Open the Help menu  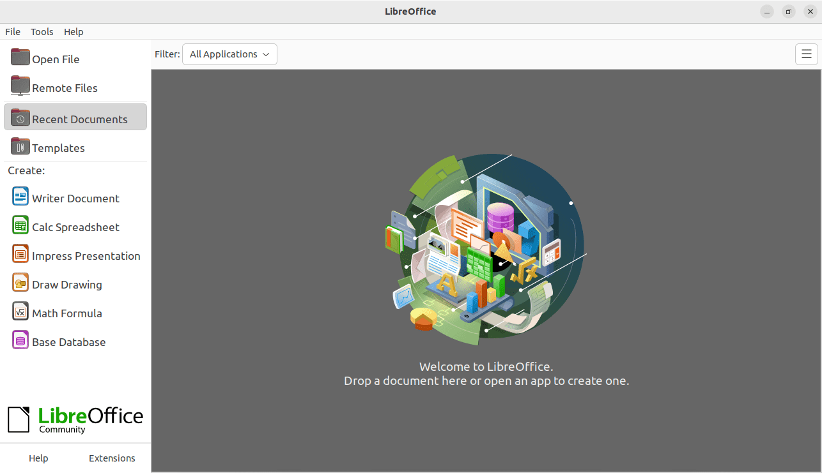(x=74, y=31)
